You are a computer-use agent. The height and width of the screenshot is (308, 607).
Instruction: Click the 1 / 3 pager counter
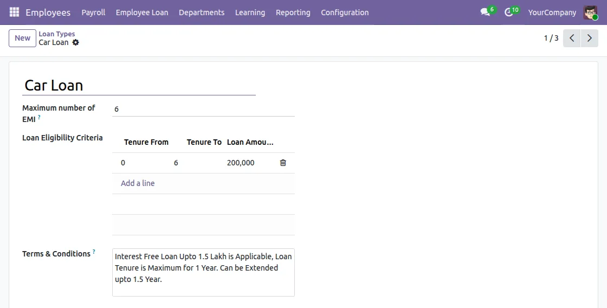[x=551, y=38]
